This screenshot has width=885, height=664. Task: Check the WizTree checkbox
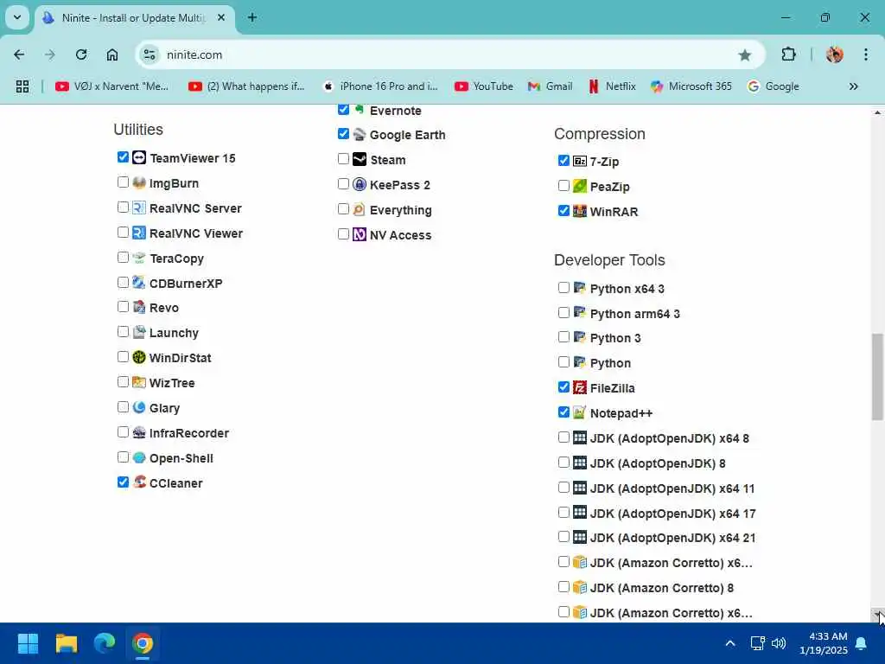point(123,381)
